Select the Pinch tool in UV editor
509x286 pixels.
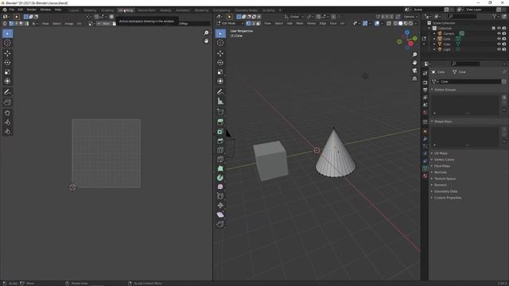pyautogui.click(x=7, y=131)
